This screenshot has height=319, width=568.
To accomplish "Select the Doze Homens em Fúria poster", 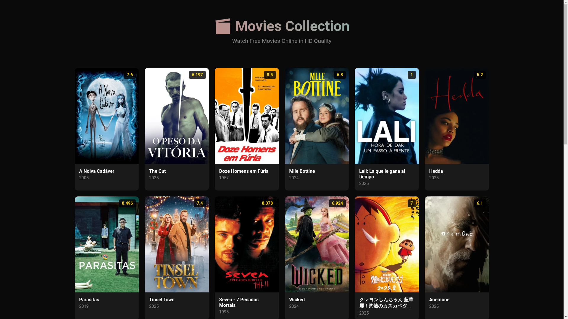I will [x=247, y=116].
